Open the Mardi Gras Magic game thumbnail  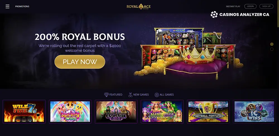click(x=162, y=112)
